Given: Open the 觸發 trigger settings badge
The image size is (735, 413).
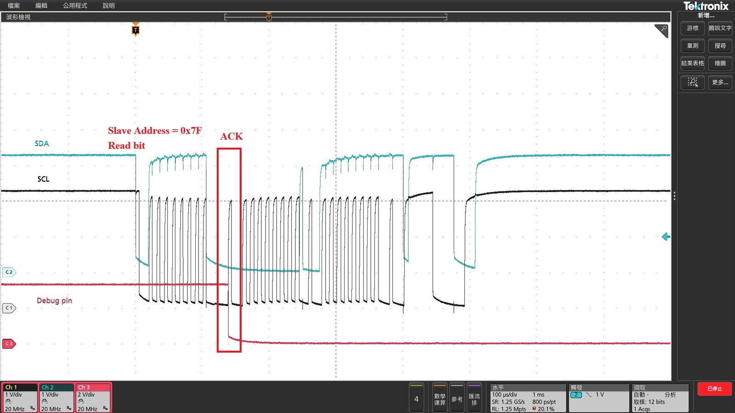Looking at the screenshot, I should [599, 398].
